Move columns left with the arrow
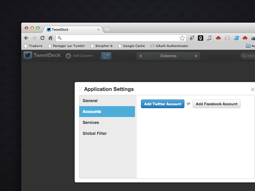 point(141,56)
